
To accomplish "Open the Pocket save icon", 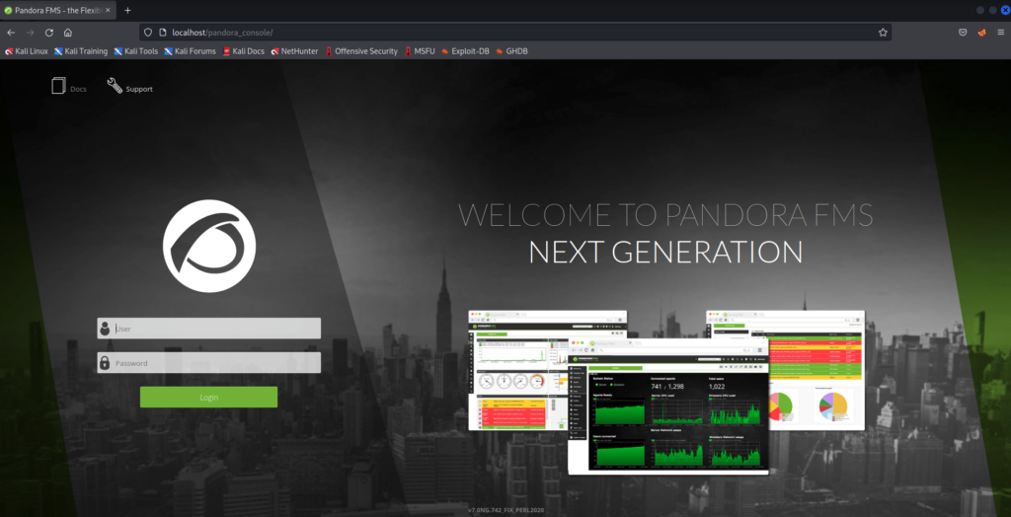I will coord(963,33).
